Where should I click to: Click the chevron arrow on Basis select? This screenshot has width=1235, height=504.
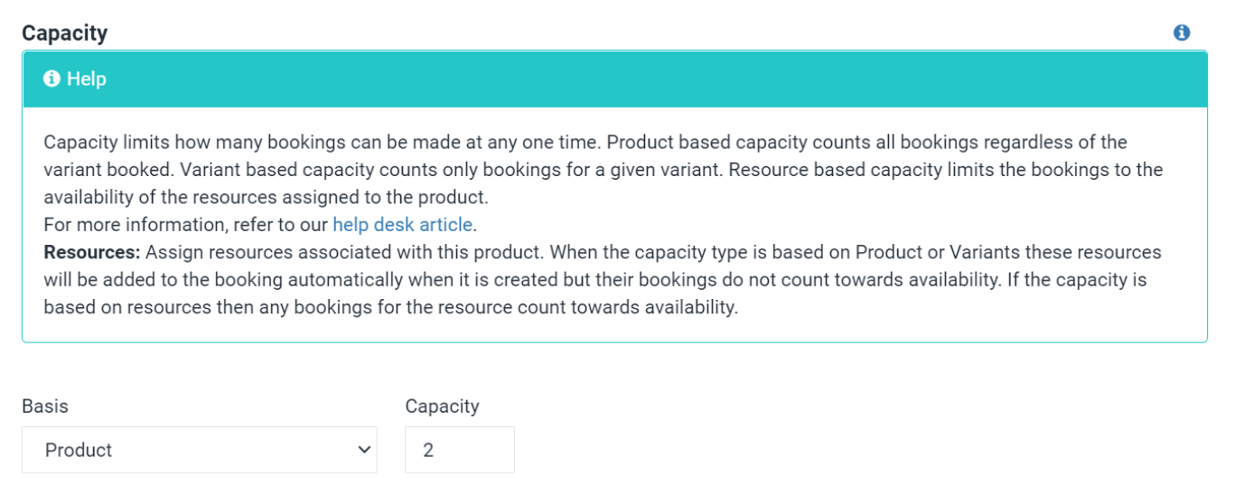point(364,450)
